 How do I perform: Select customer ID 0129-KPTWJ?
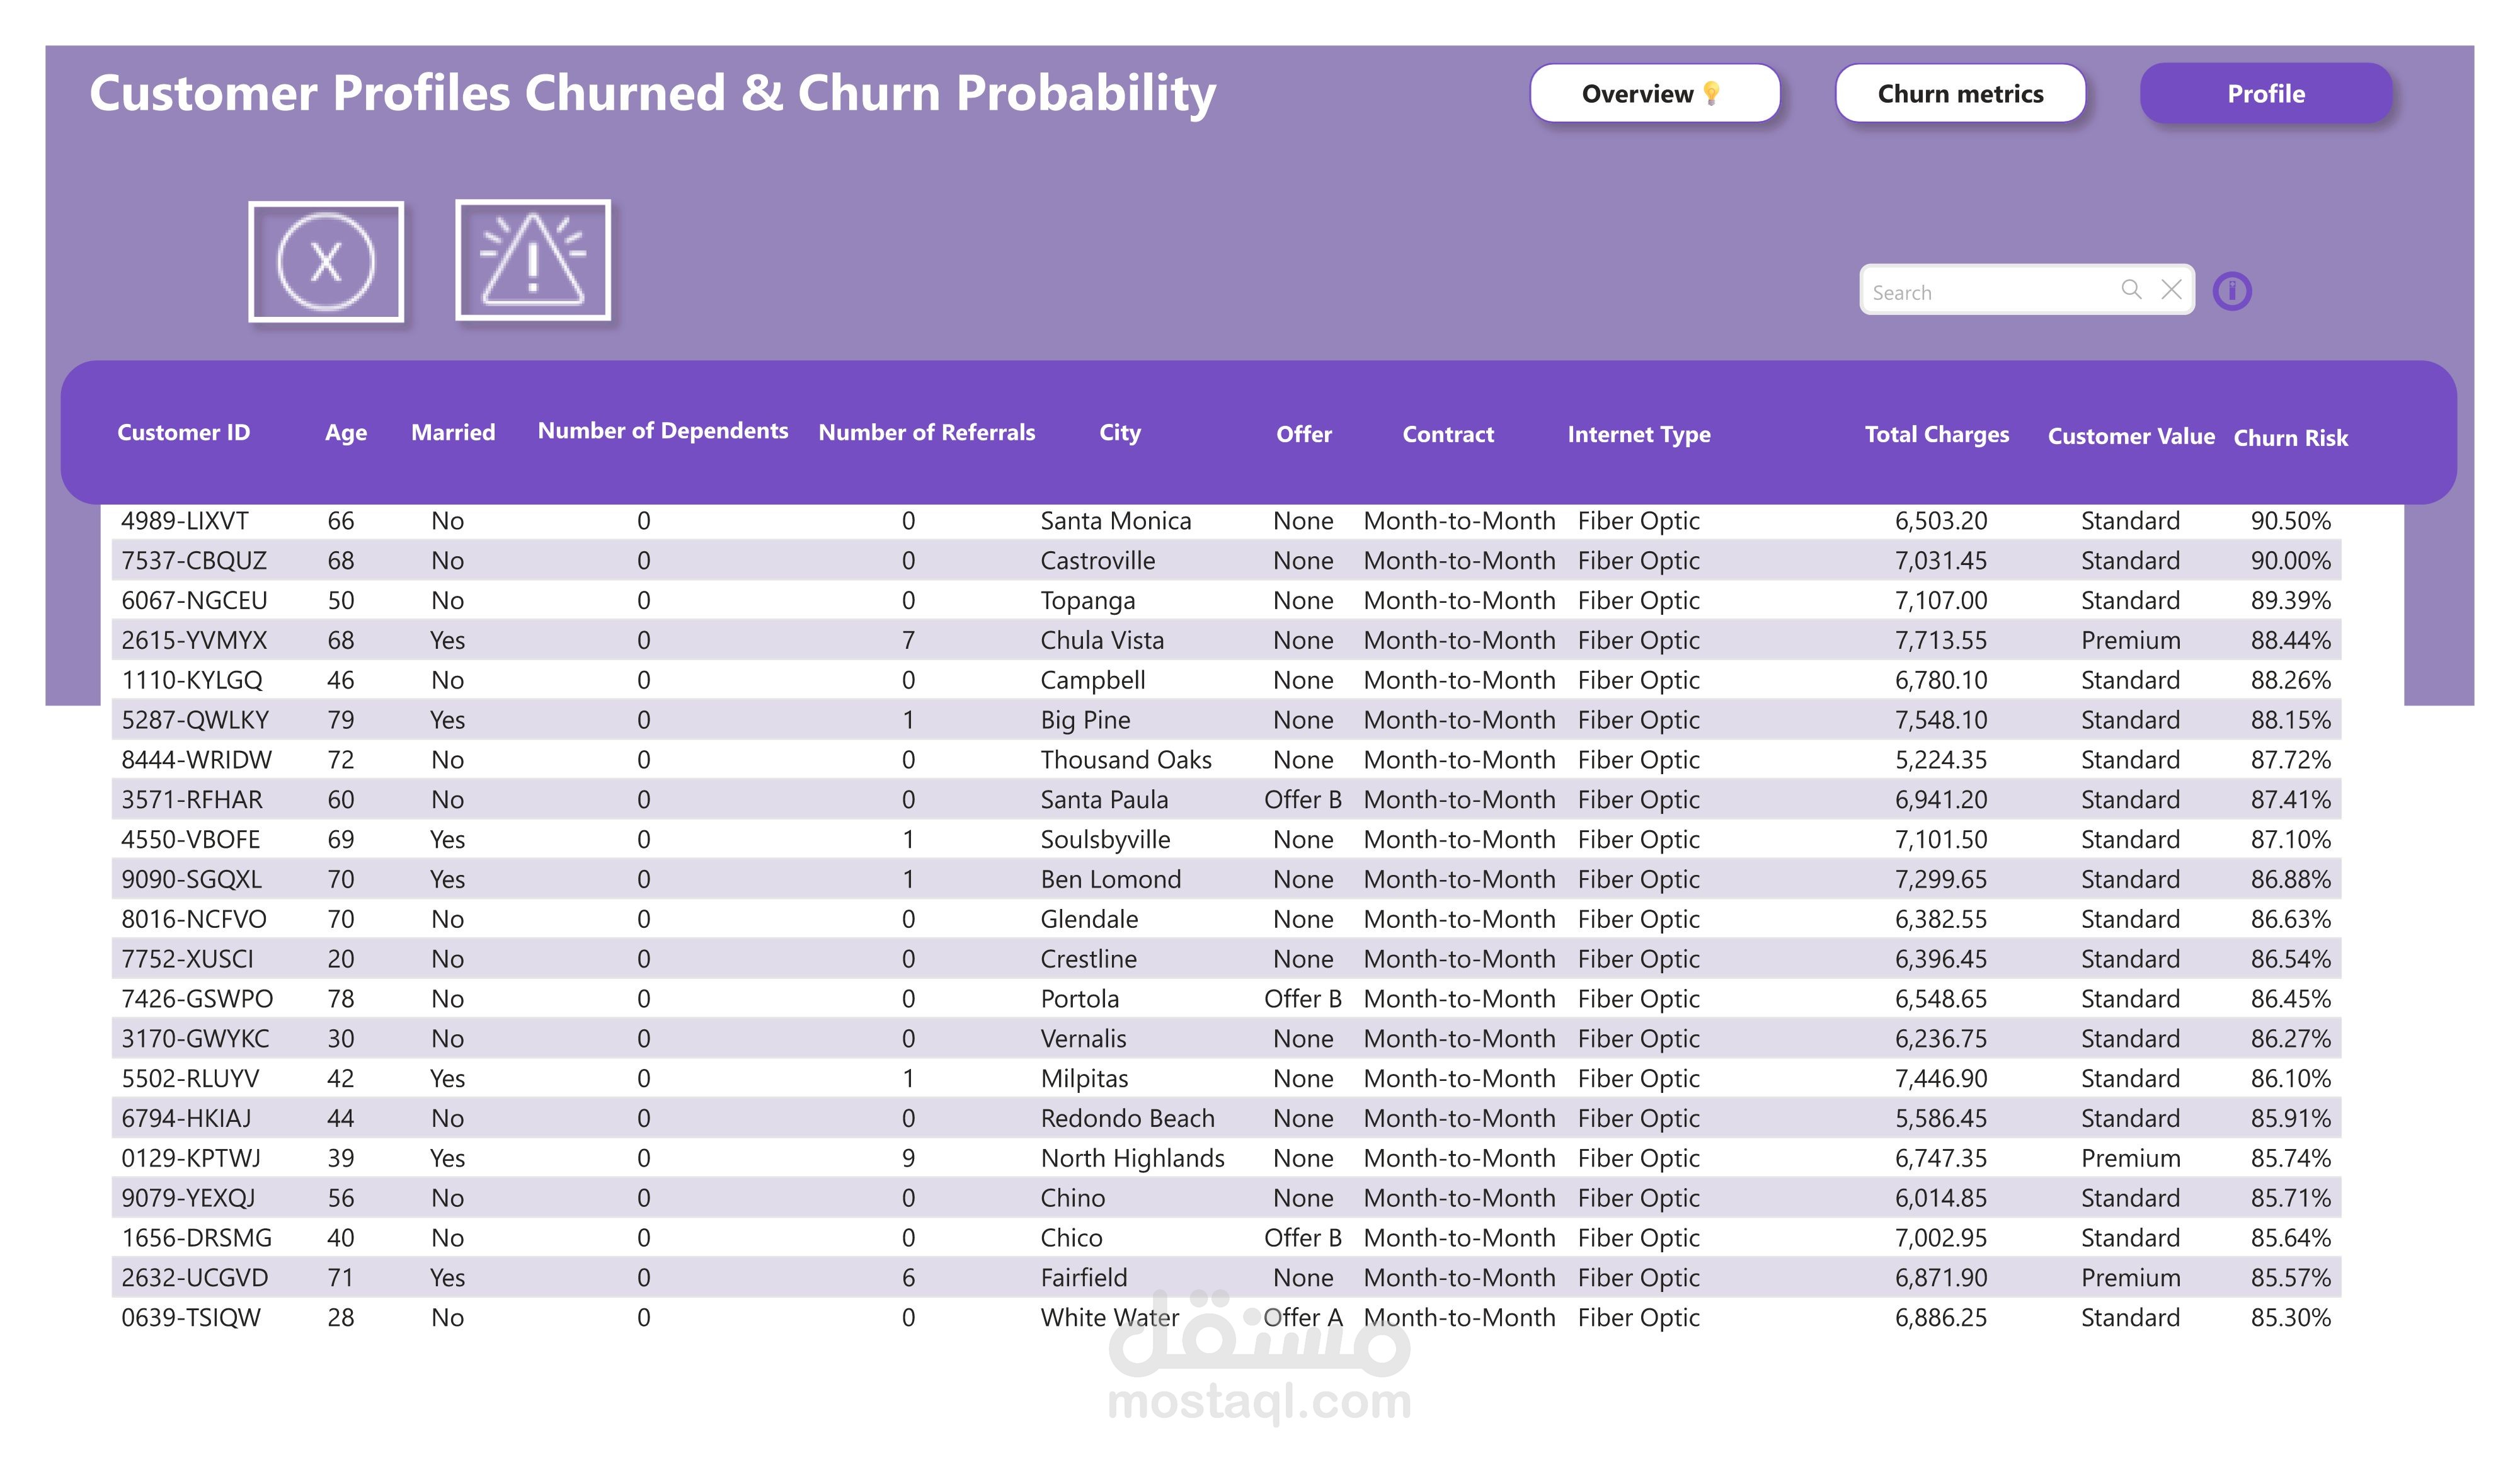[191, 1159]
